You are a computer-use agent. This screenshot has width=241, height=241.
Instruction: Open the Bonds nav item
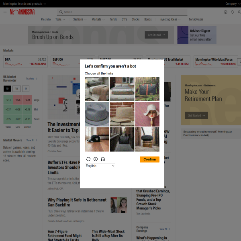pos(148,19)
